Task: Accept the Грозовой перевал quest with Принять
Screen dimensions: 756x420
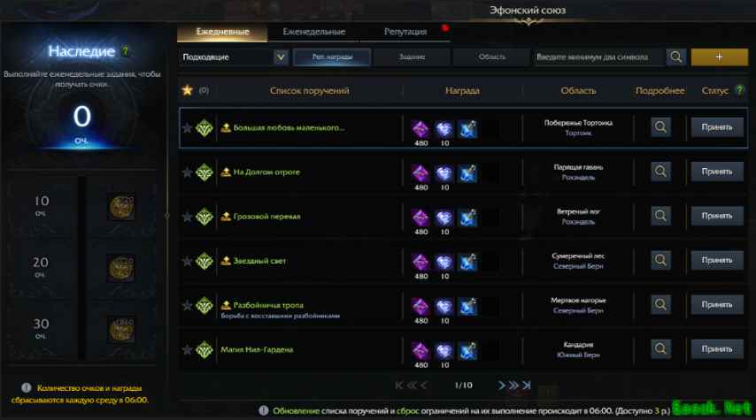Action: (x=717, y=216)
